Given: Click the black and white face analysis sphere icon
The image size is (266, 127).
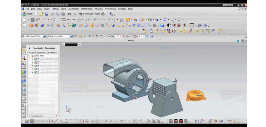Looking at the screenshot, I should (x=169, y=25).
